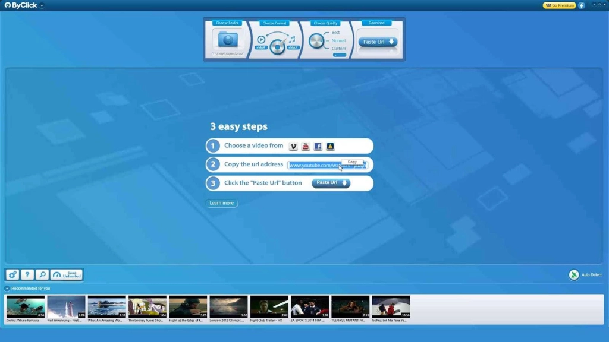Expand the ByClick logo menu
This screenshot has height=342, width=609.
[x=42, y=5]
